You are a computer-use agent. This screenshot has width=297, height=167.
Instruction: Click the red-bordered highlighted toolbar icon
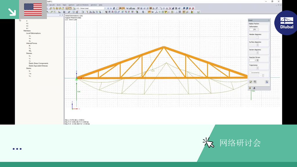[151, 8]
